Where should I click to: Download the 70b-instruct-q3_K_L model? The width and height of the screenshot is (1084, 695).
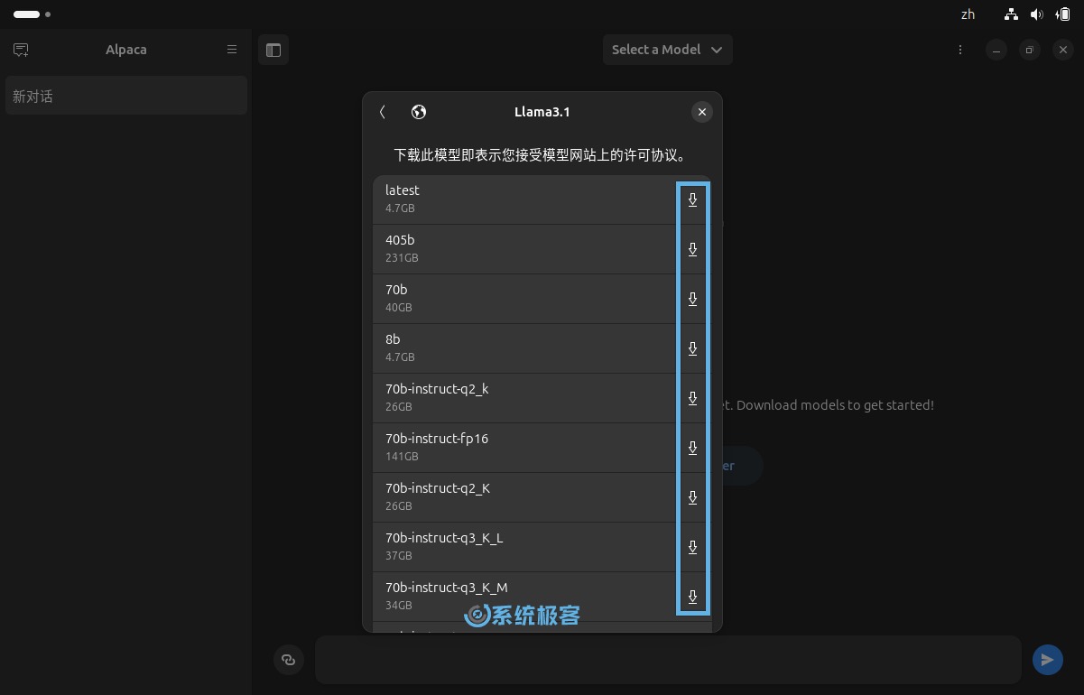(x=692, y=547)
